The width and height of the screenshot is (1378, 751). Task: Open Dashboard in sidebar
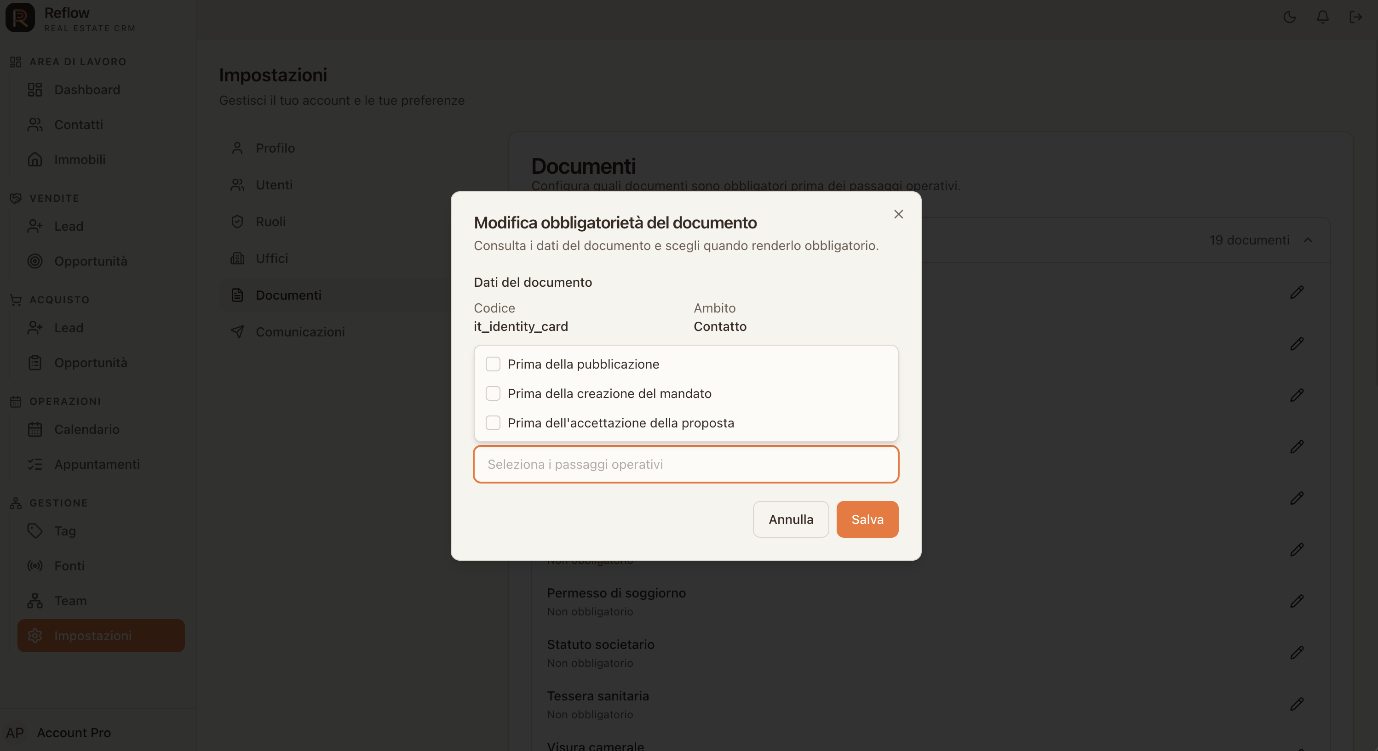[x=101, y=90]
